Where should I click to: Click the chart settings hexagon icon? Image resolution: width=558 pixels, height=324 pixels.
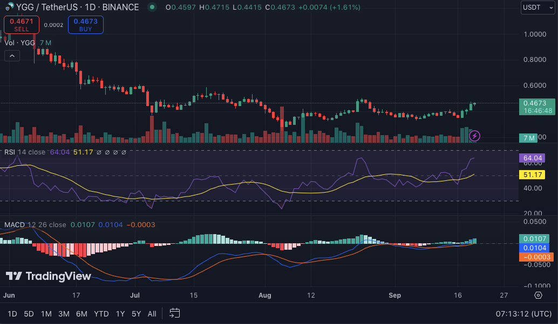point(538,295)
